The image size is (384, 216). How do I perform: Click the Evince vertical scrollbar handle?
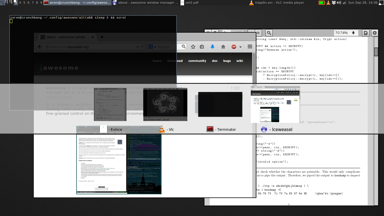coord(376,52)
